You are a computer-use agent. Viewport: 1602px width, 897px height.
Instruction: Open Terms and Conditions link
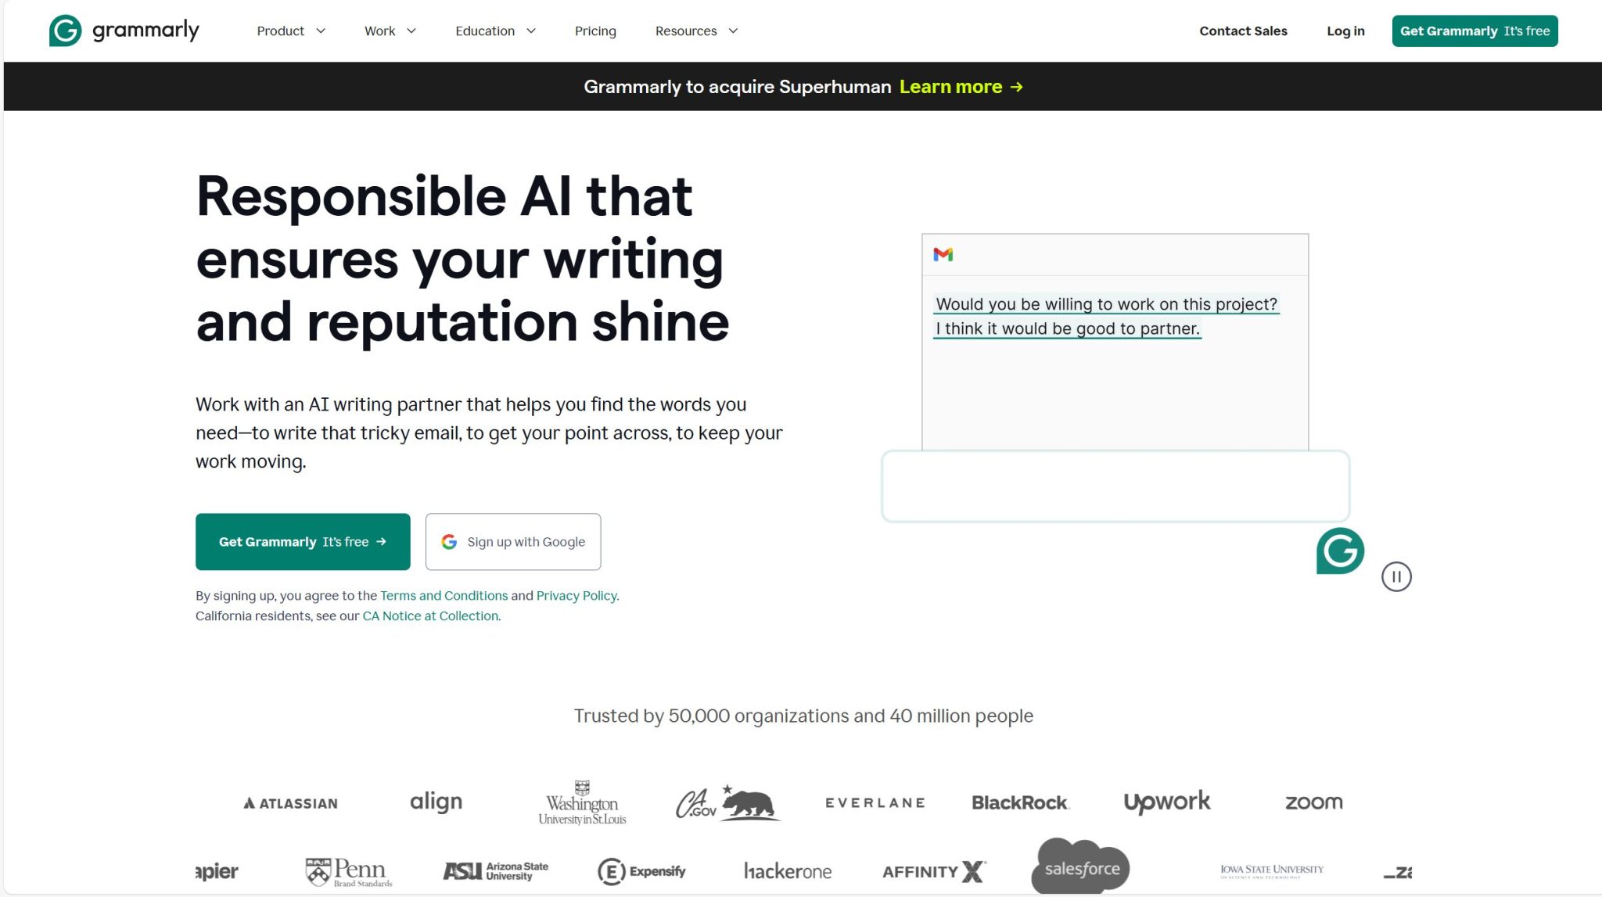444,596
